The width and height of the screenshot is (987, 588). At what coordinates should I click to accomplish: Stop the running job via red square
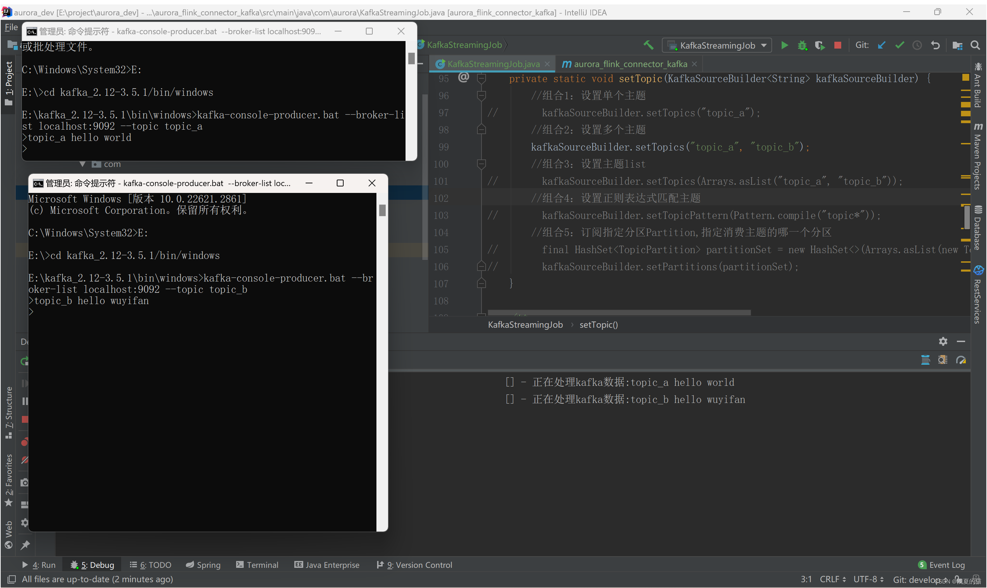point(837,45)
